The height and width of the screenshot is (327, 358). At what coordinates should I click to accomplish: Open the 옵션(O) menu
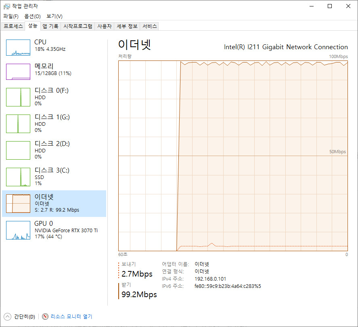(x=32, y=16)
